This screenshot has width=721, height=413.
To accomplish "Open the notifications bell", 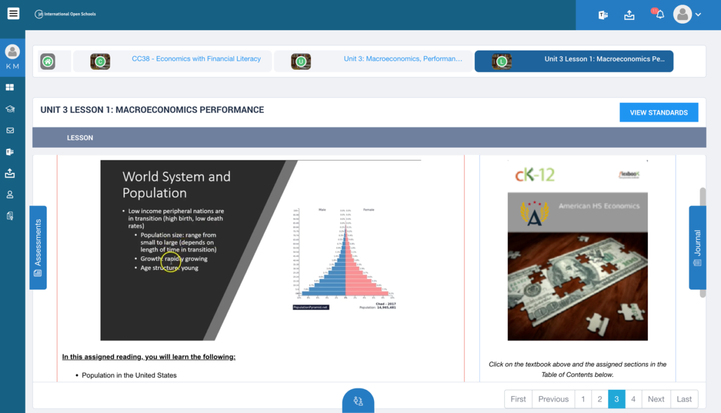I will click(660, 14).
